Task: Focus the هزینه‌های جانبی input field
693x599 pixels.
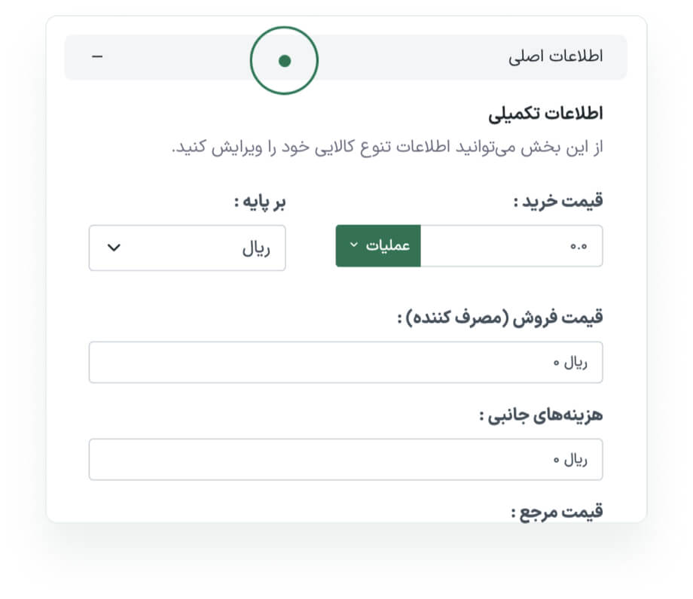Action: [x=345, y=459]
